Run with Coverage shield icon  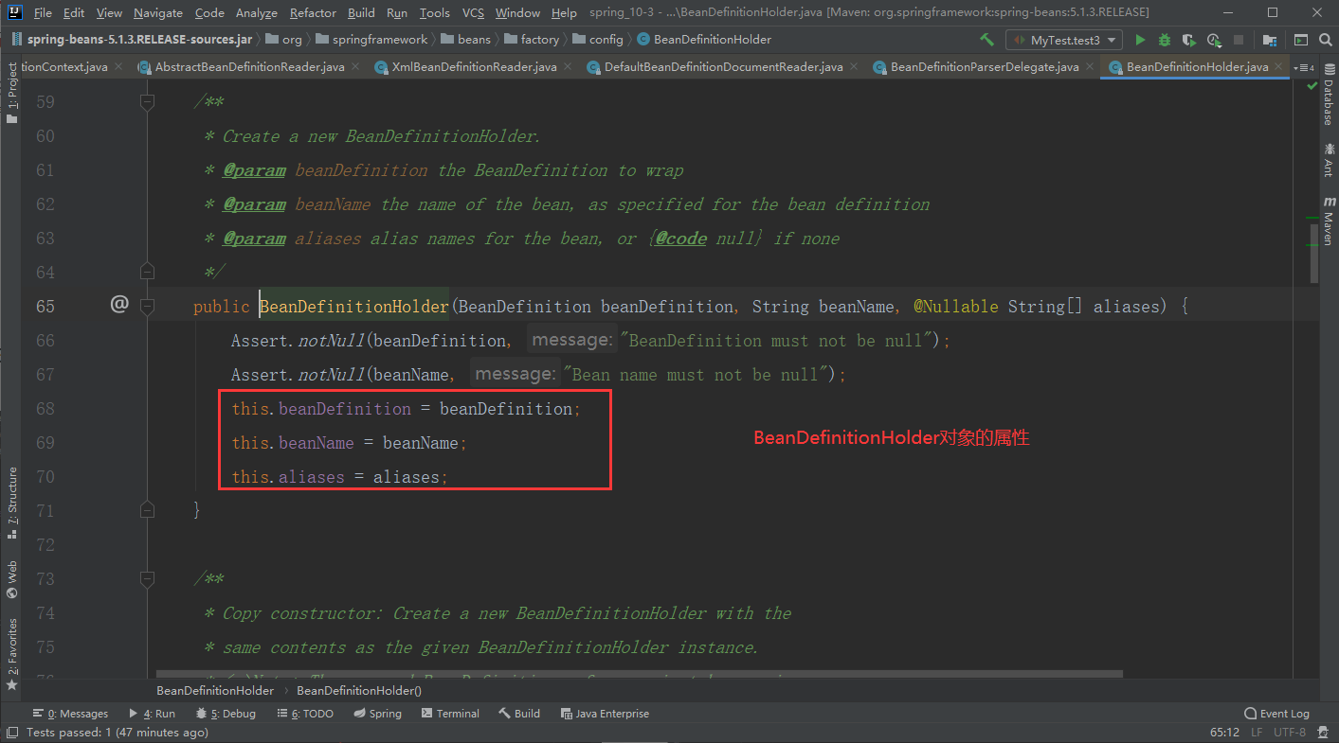click(x=1188, y=40)
